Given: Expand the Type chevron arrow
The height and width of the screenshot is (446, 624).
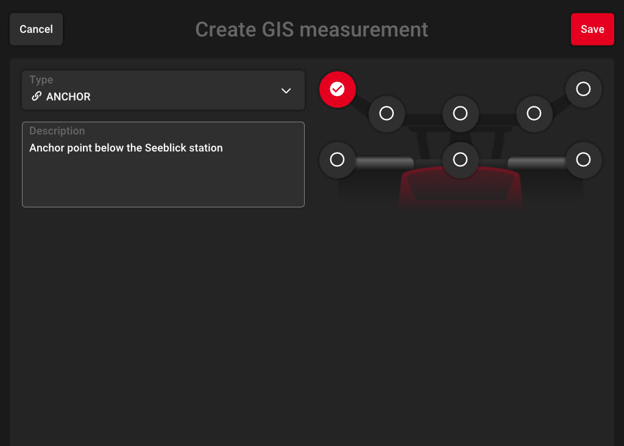Looking at the screenshot, I should click(286, 91).
